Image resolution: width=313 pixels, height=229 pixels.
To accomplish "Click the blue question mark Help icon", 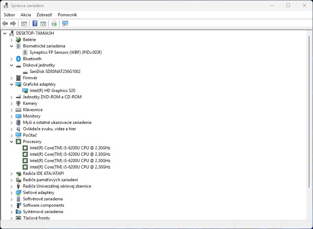I will point(35,24).
